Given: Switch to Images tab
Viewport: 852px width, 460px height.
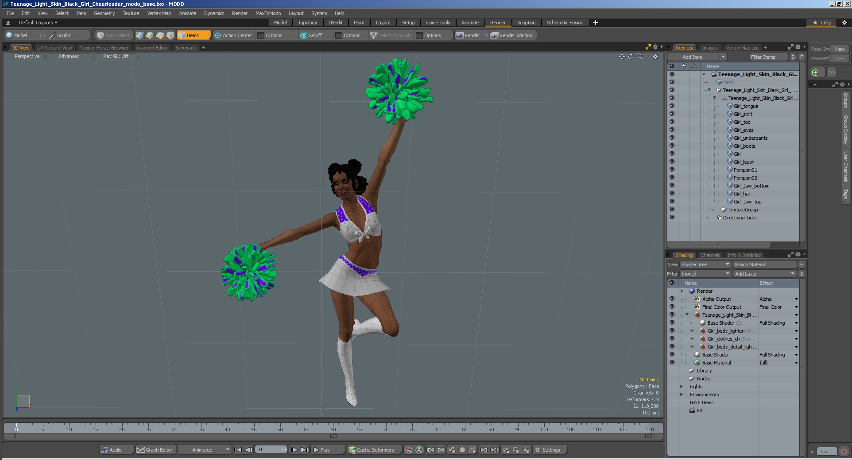Looking at the screenshot, I should pyautogui.click(x=709, y=48).
